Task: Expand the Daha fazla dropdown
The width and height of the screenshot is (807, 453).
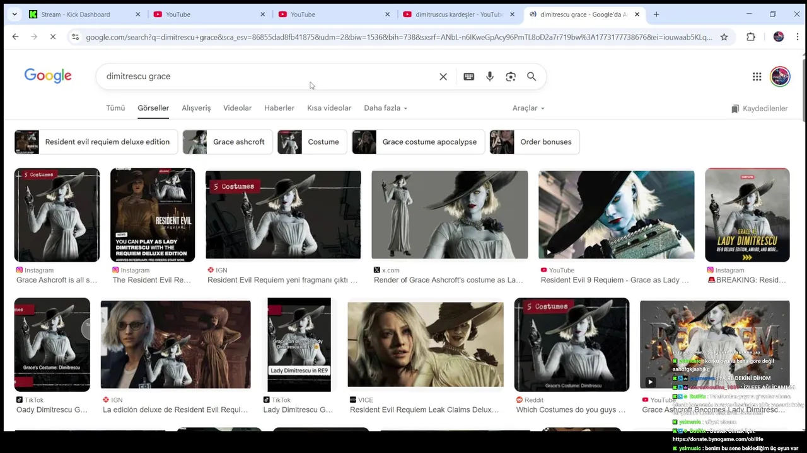Action: tap(385, 108)
